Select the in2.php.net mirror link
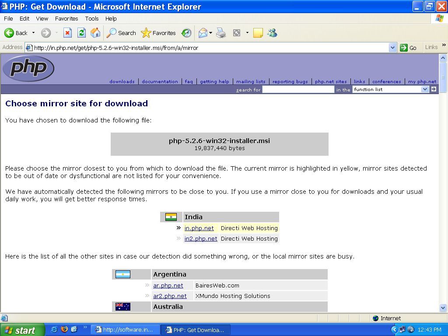 (201, 238)
